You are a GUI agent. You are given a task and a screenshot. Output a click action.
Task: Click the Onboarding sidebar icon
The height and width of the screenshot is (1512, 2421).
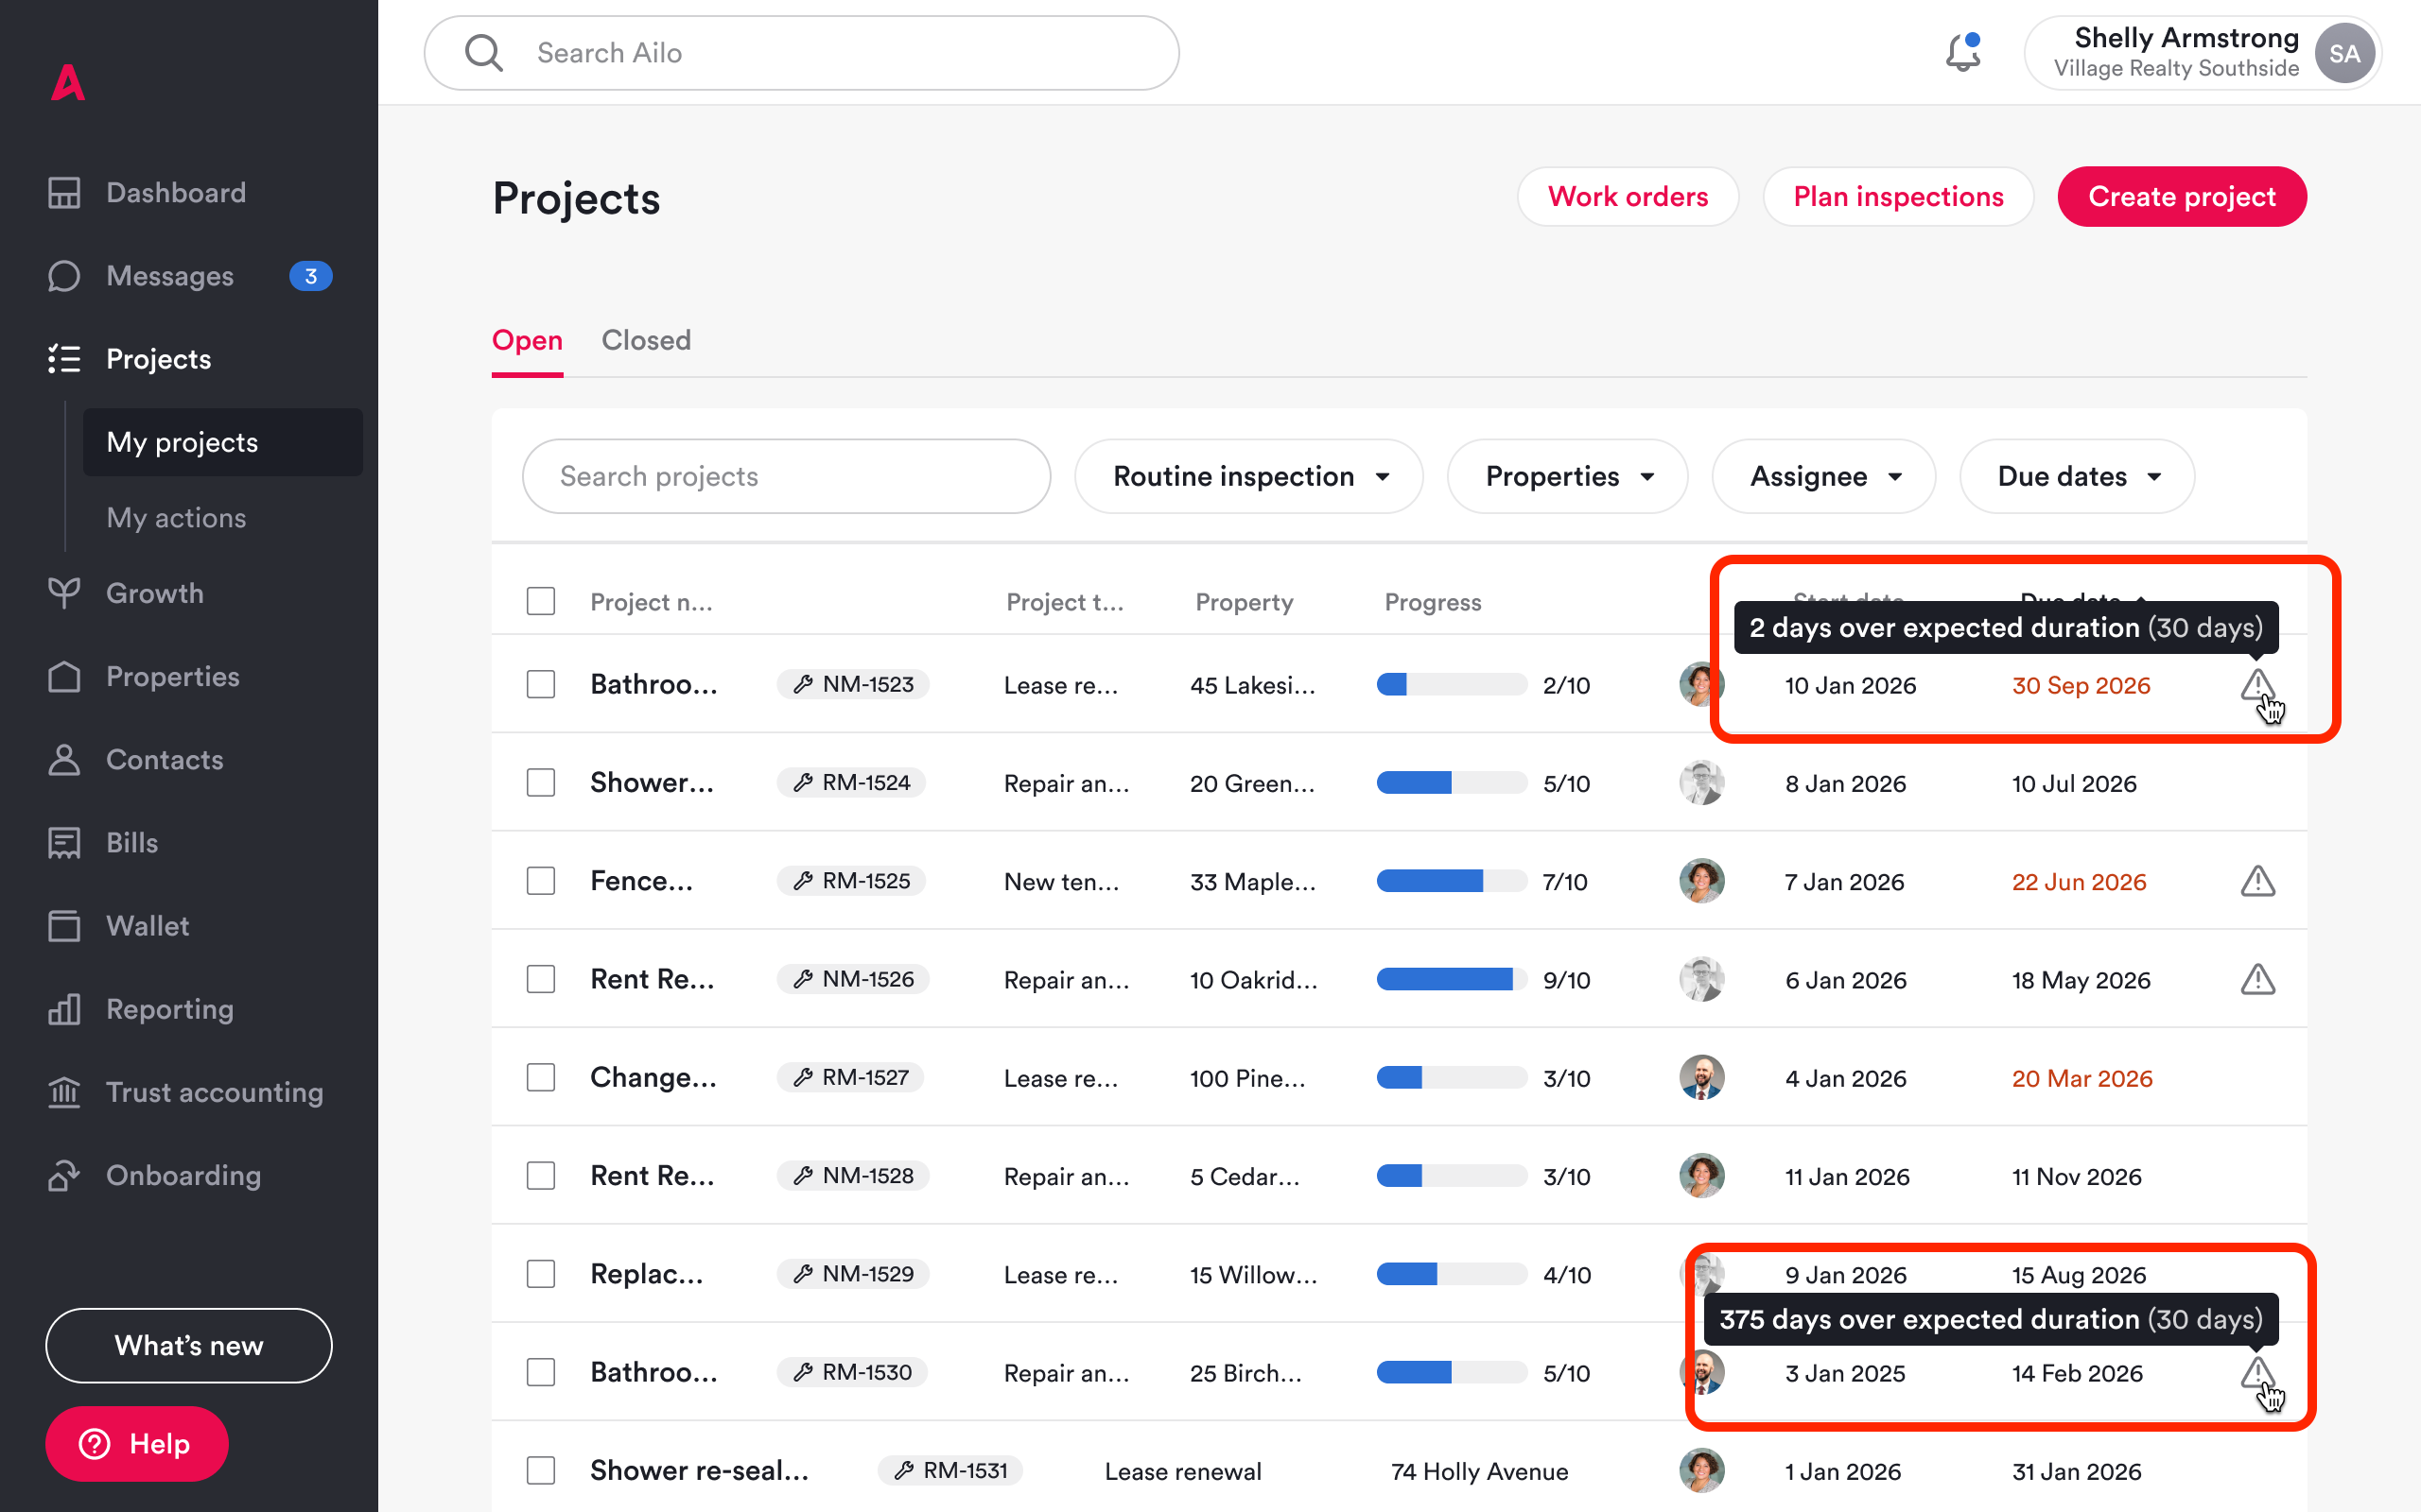coord(64,1175)
